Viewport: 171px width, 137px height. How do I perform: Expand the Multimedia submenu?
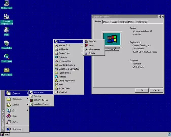pyautogui.click(x=69, y=49)
